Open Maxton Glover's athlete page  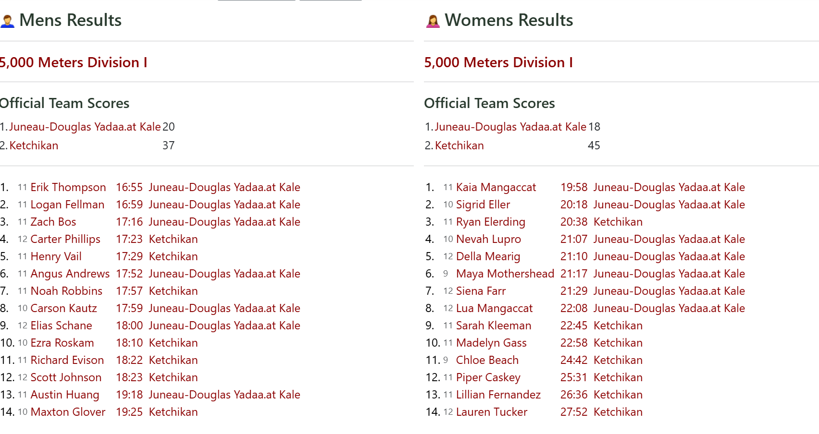68,412
